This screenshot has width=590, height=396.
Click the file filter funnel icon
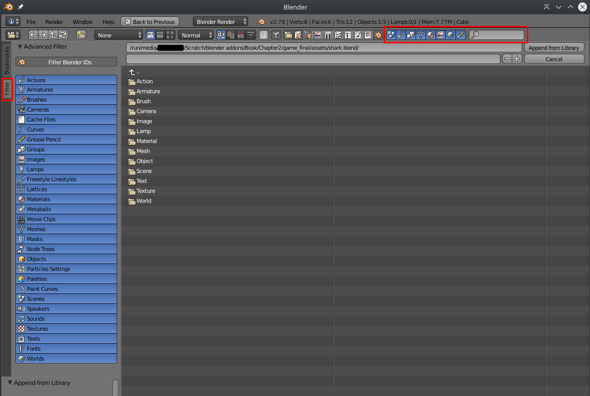(276, 35)
